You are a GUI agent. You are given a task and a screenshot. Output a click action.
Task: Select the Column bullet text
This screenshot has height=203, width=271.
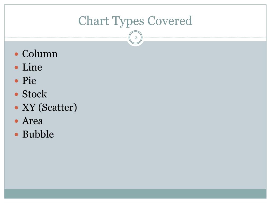pyautogui.click(x=40, y=54)
